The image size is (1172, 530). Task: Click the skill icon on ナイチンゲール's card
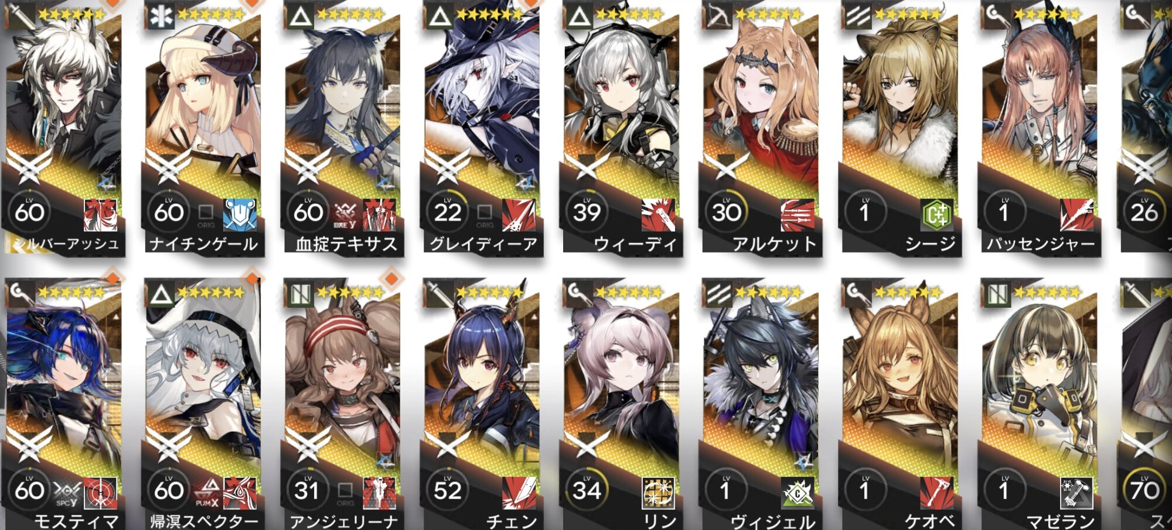pyautogui.click(x=240, y=215)
